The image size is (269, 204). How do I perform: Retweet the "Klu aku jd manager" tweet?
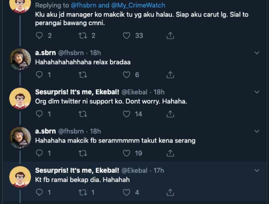[x=83, y=36]
